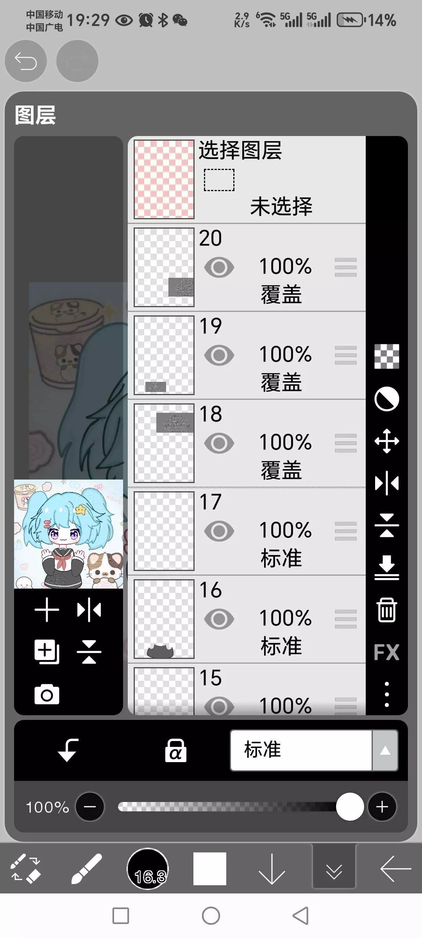The width and height of the screenshot is (422, 938).
Task: Select layer 19 row
Action: (281, 355)
